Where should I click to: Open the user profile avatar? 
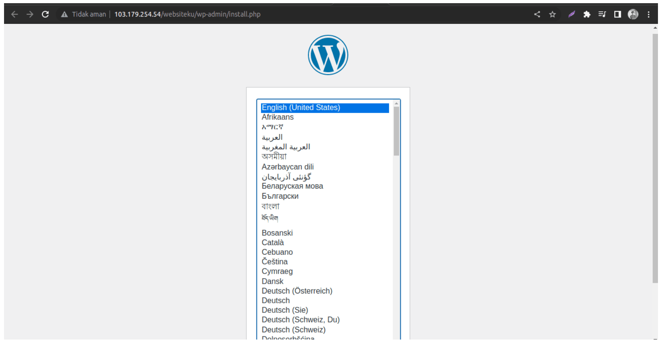pyautogui.click(x=633, y=15)
